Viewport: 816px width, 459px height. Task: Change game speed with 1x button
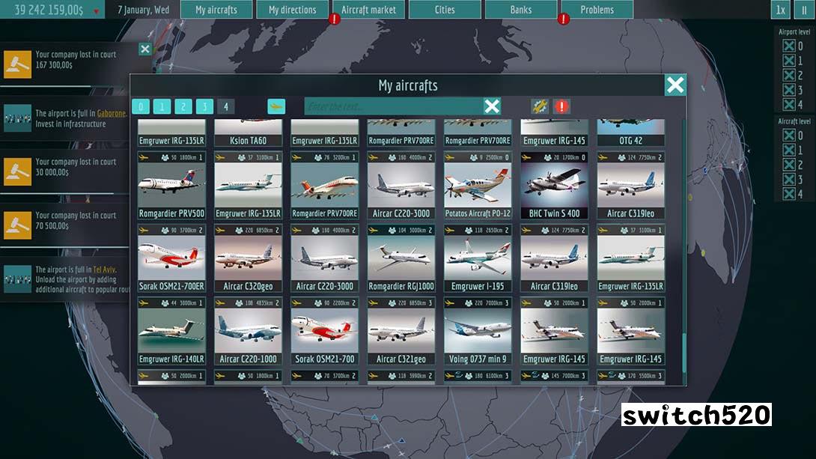pyautogui.click(x=781, y=10)
